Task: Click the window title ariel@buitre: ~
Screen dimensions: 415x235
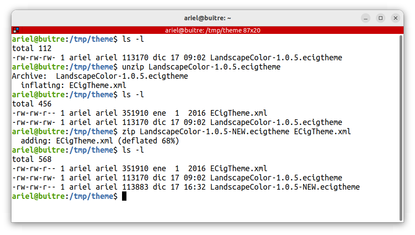Action: [207, 18]
